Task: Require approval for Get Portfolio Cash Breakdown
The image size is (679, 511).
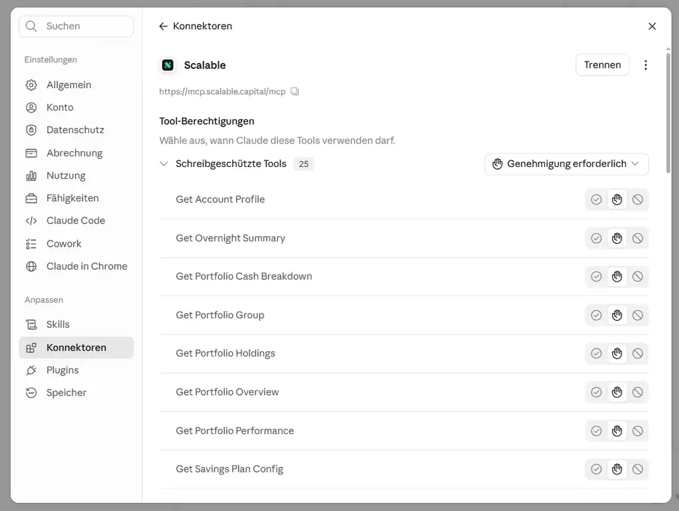Action: pyautogui.click(x=617, y=276)
